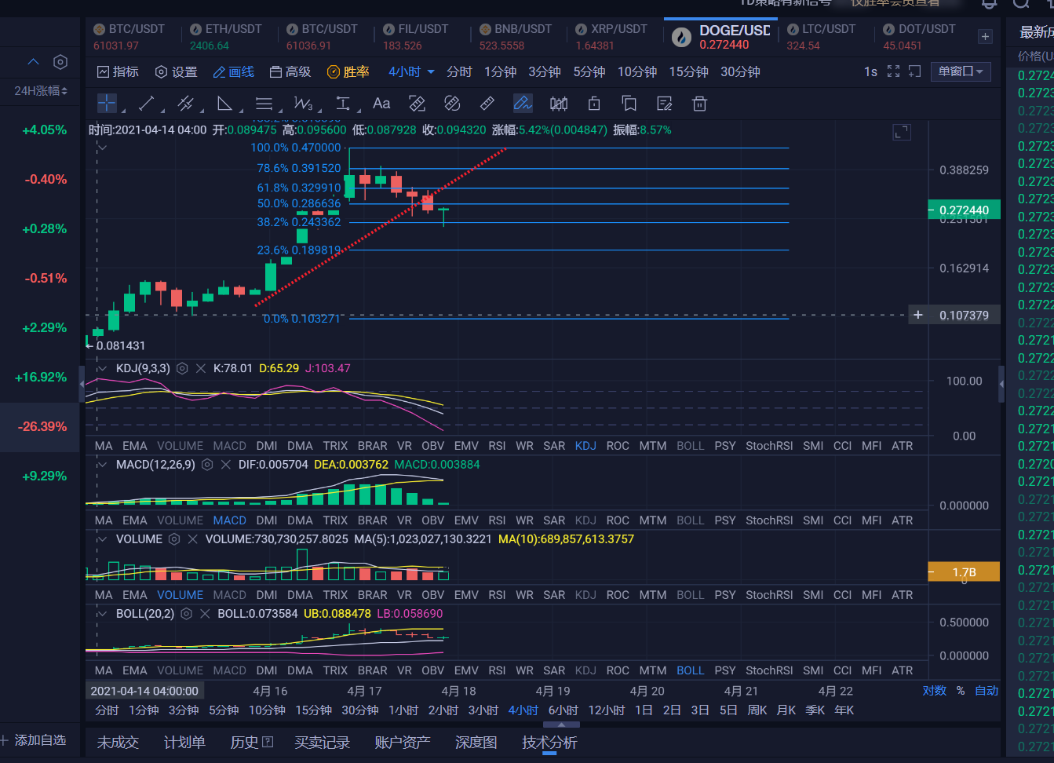The image size is (1054, 763).
Task: Select the price range measure tool
Action: tap(343, 104)
